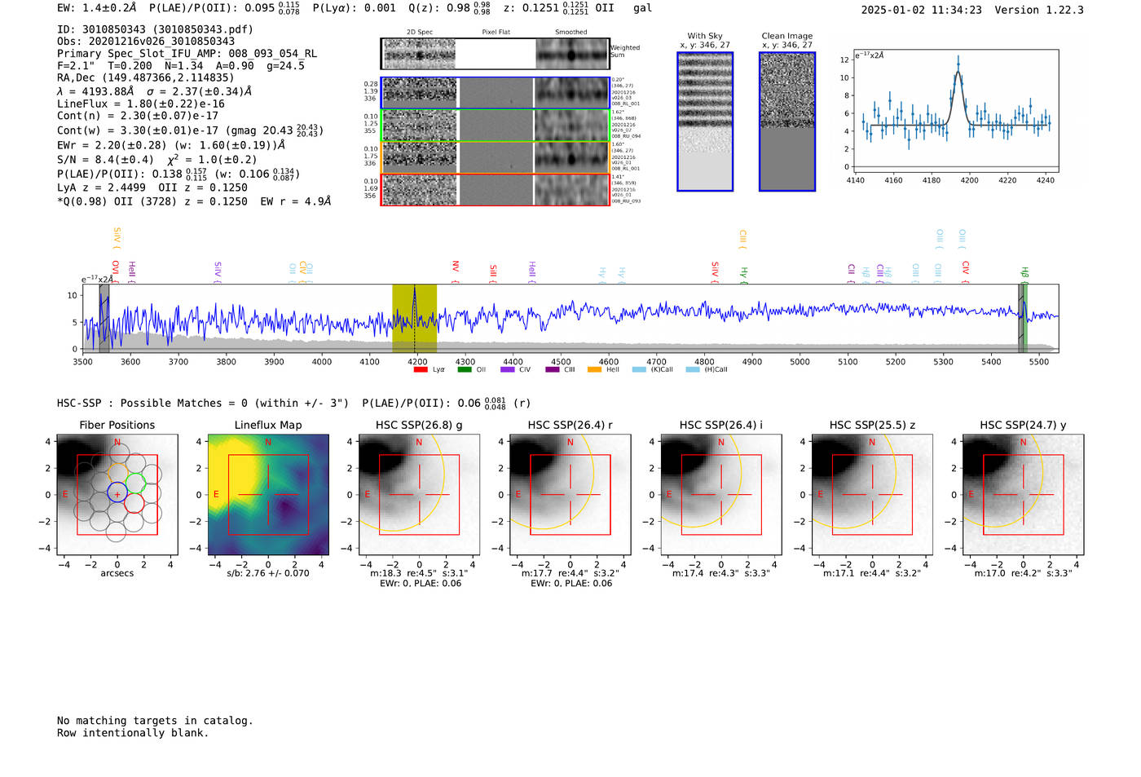Click the S/N = 8.4(±0.4) text
This screenshot has height=777, width=1141.
pyautogui.click(x=105, y=160)
